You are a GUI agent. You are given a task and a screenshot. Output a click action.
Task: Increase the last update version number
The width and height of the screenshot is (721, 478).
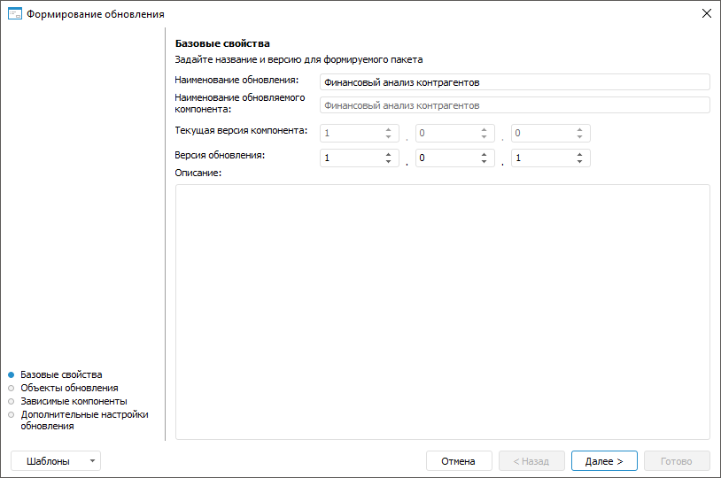579,154
